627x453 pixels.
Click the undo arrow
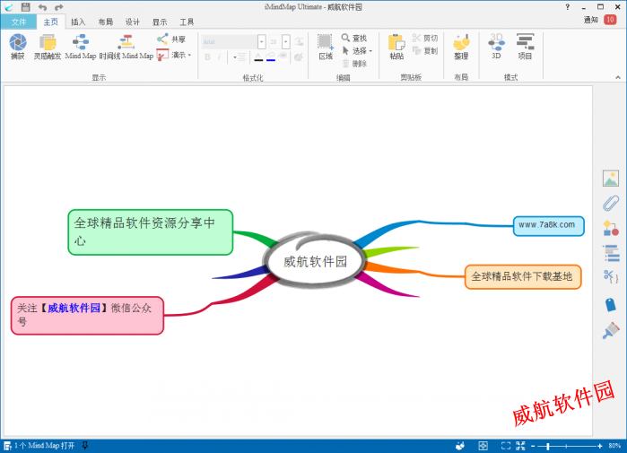(42, 7)
